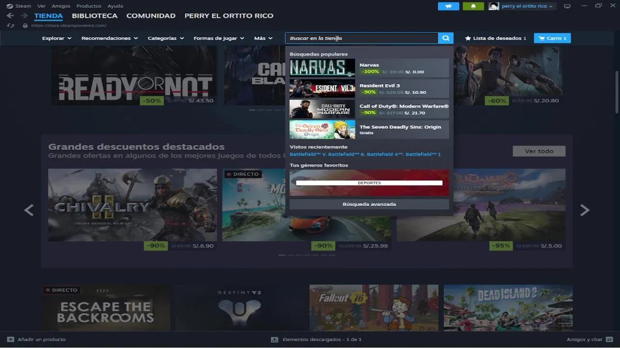Click the Steam logo icon in menu bar
620x348 pixels.
pos(10,6)
